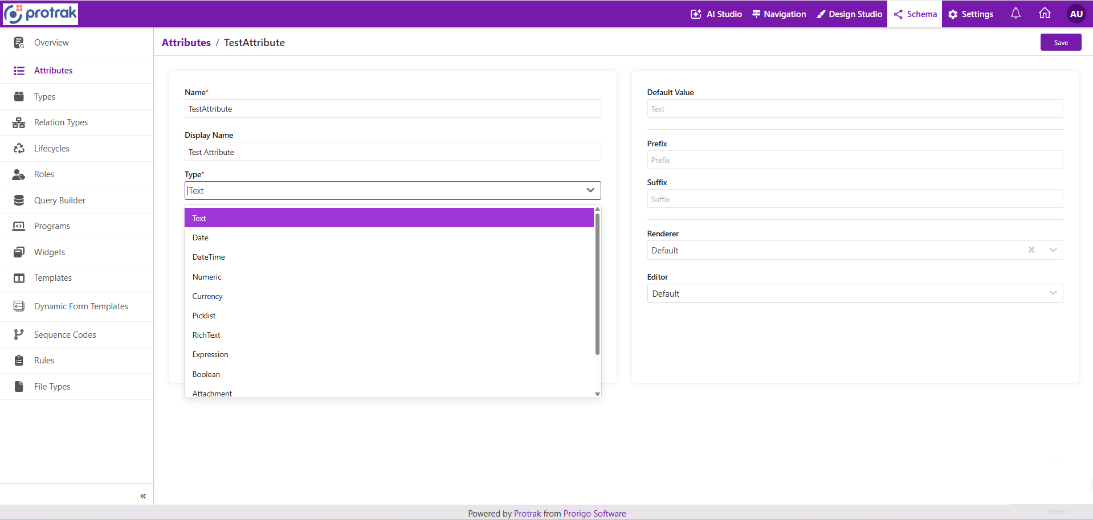Click the File Types document icon
This screenshot has width=1093, height=520.
click(19, 386)
